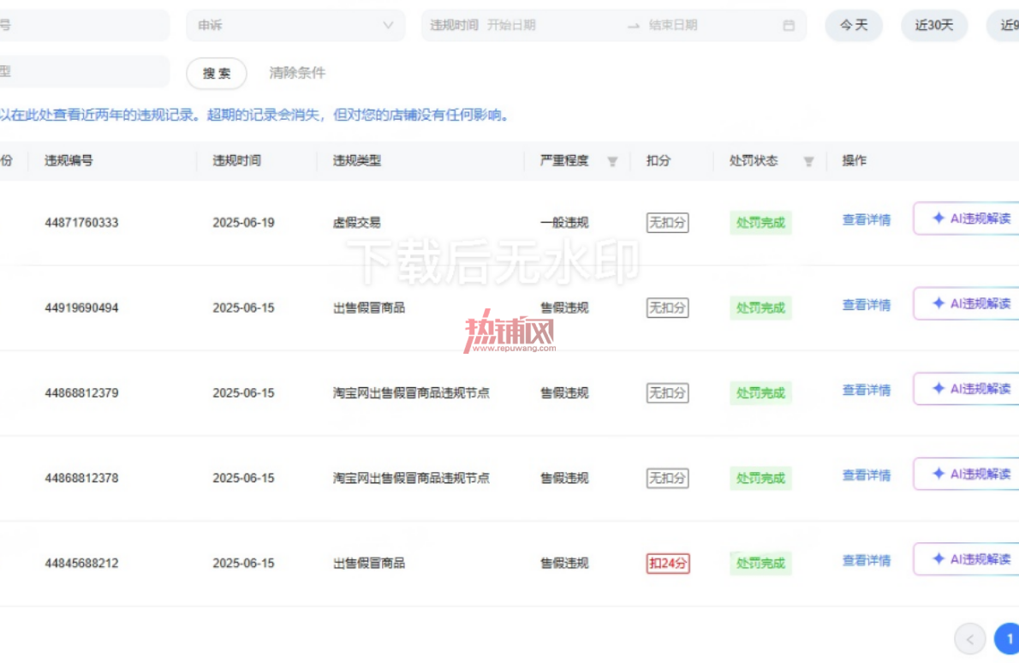
Task: Open 查看详情 for violation 44919690494
Action: (867, 305)
